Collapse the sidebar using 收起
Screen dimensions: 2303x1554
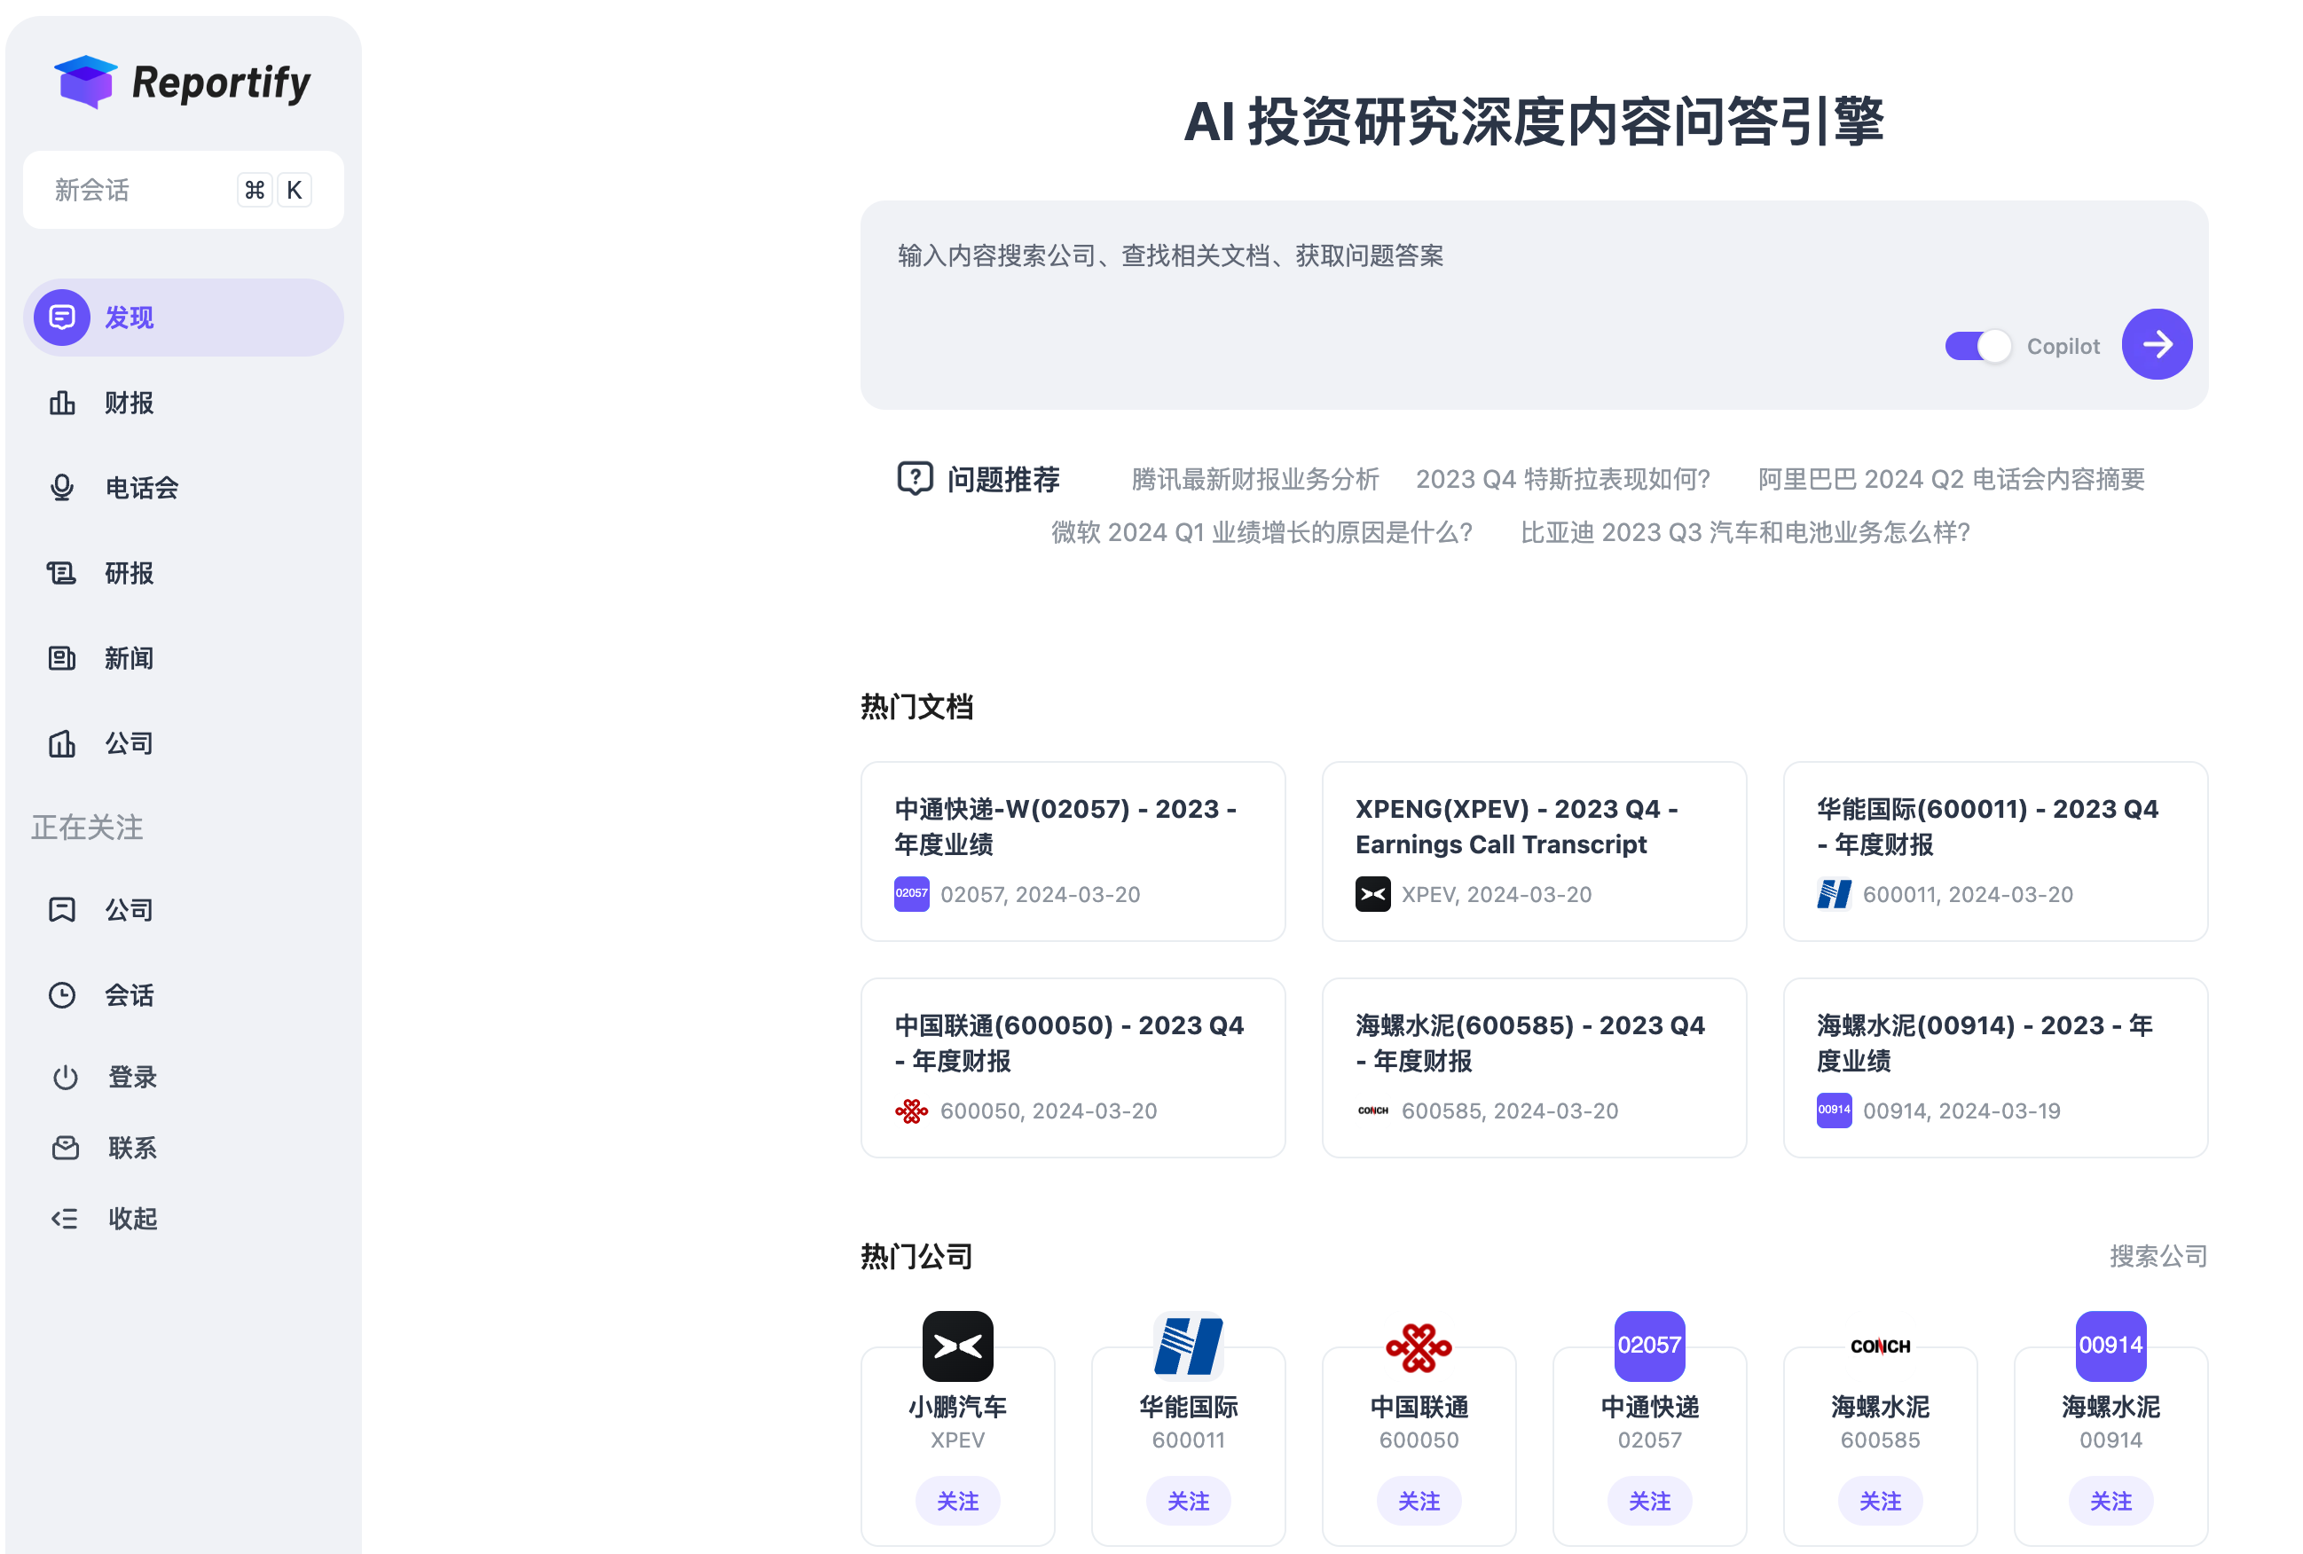(132, 1218)
